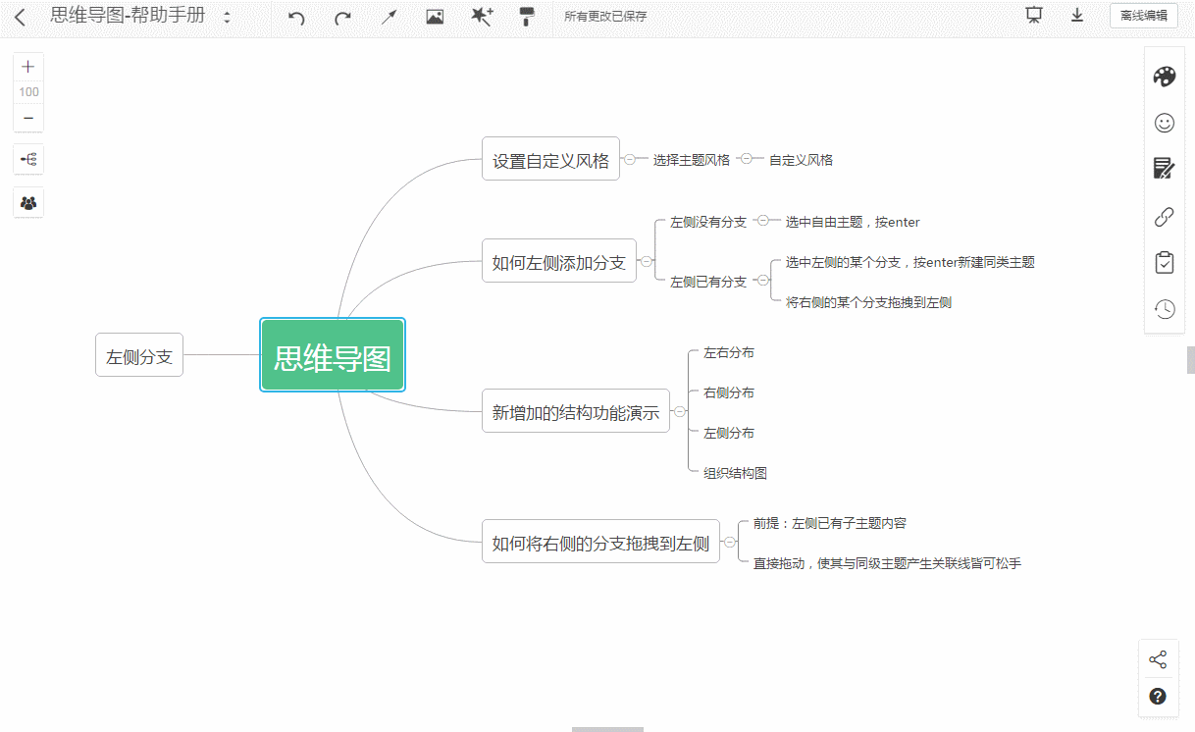1195x732 pixels.
Task: Open the theme style palette panel
Action: [x=1164, y=75]
